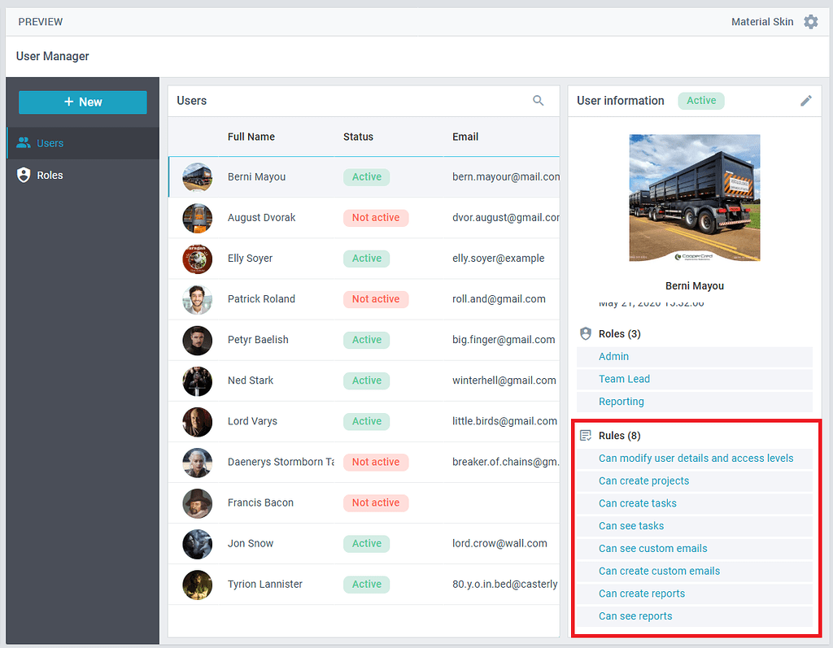Click the Users people icon in sidebar
The width and height of the screenshot is (833, 648).
(x=24, y=143)
